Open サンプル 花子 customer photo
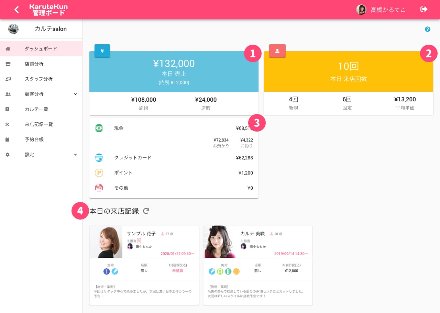440x313 pixels. pos(106,242)
